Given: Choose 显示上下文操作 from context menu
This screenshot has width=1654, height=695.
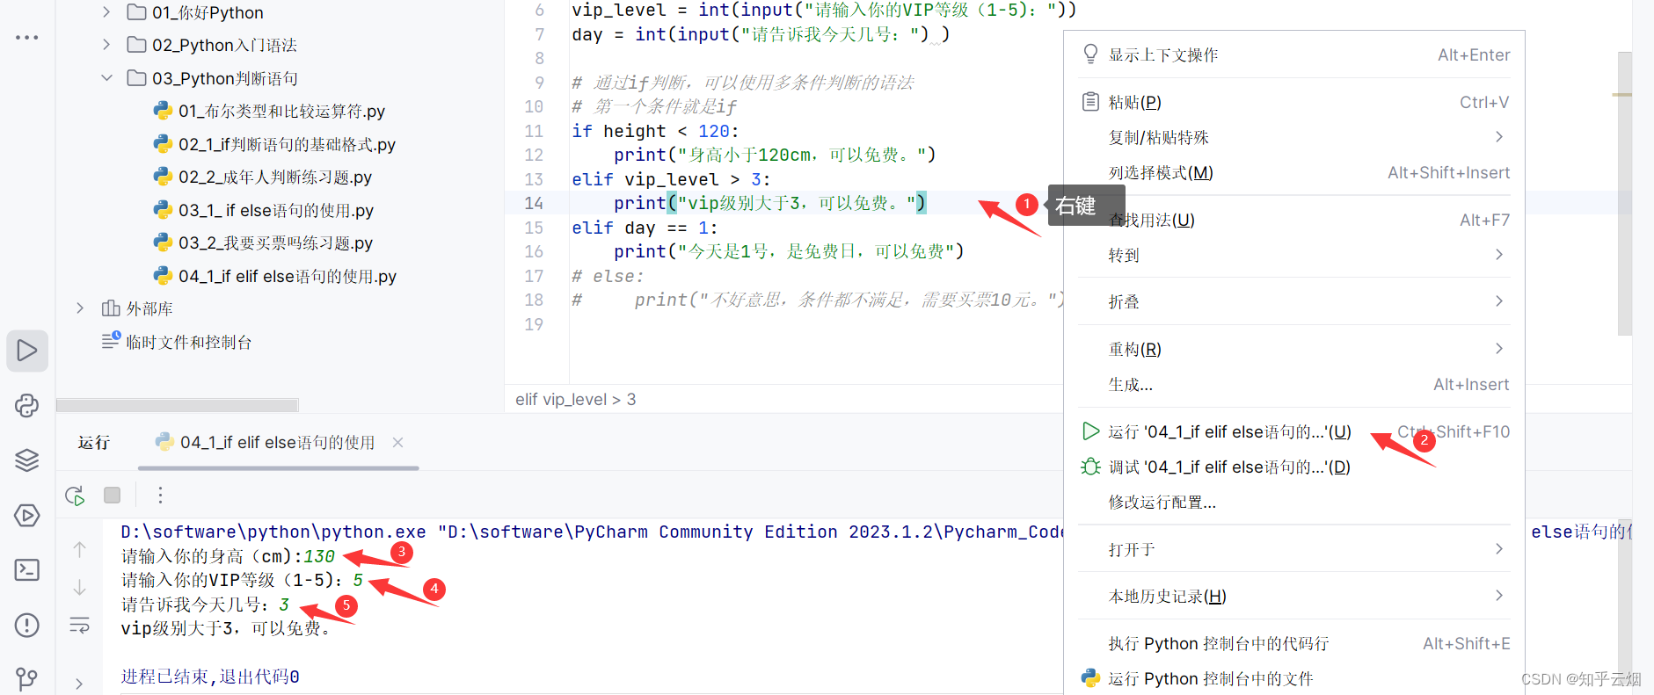Looking at the screenshot, I should click(1294, 54).
